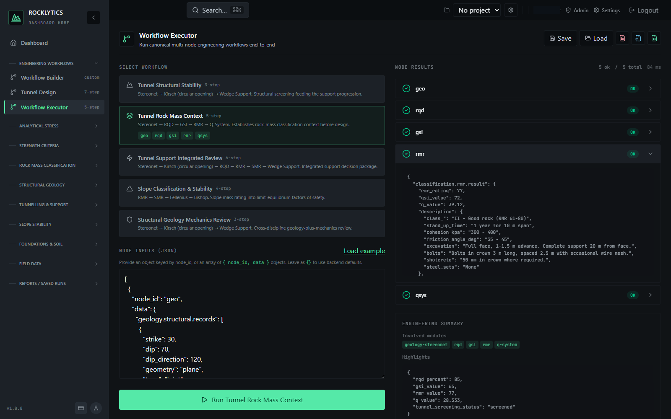Click the Load button

click(x=596, y=38)
